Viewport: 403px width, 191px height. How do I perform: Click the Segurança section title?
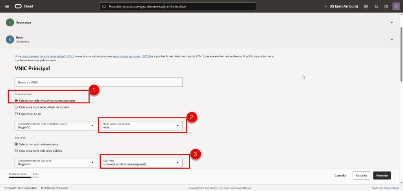pyautogui.click(x=23, y=22)
